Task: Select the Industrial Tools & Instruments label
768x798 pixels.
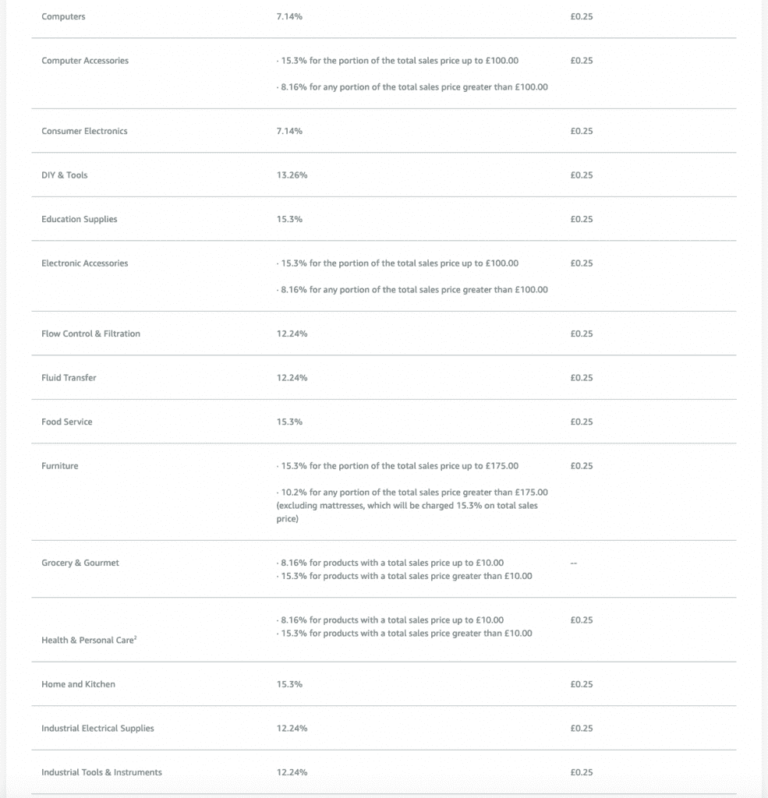Action: 101,772
